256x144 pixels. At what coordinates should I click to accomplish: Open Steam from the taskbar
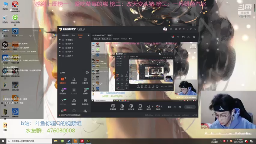pos(69,141)
